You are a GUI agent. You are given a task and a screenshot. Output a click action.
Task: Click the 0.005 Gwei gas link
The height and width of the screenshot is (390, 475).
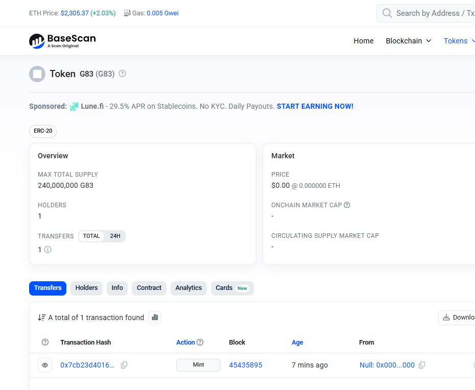163,13
